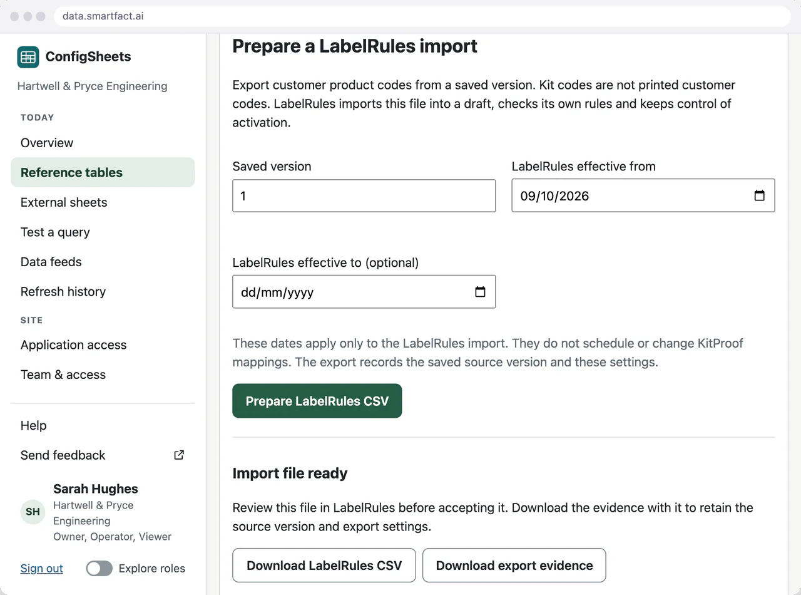Screen dimensions: 801x595
Task: Toggle the Explore roles switch
Action: tap(99, 569)
